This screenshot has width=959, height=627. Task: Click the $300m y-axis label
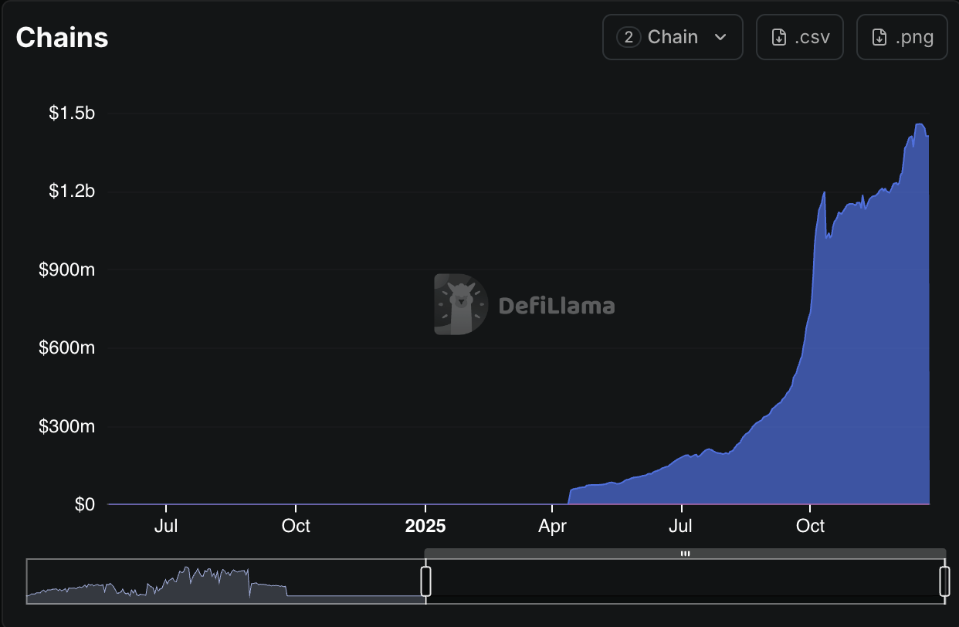click(67, 426)
